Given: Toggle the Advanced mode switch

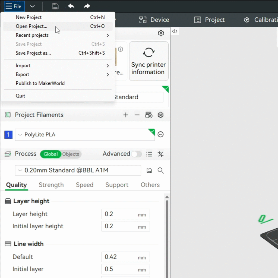Looking at the screenshot, I should [x=137, y=154].
